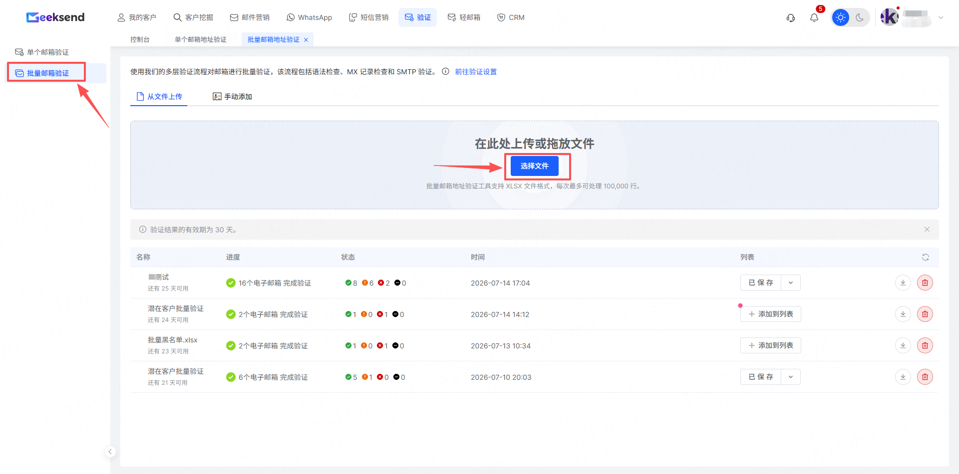Refresh the verification list

[926, 257]
